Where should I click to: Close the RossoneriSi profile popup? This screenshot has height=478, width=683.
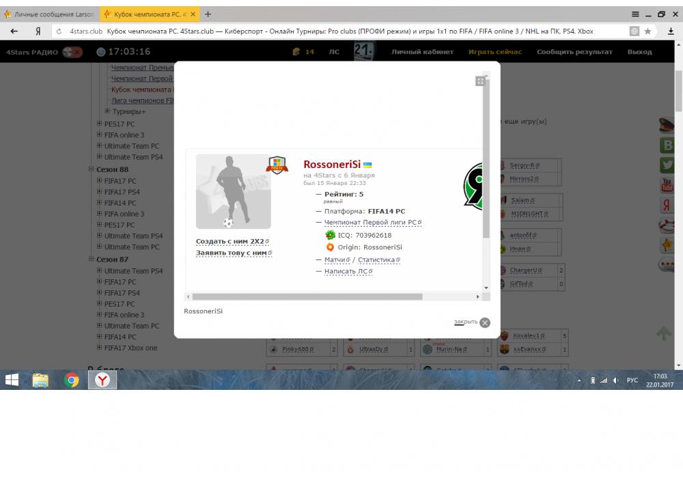484,323
